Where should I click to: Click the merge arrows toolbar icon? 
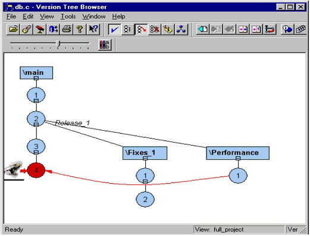(270, 30)
